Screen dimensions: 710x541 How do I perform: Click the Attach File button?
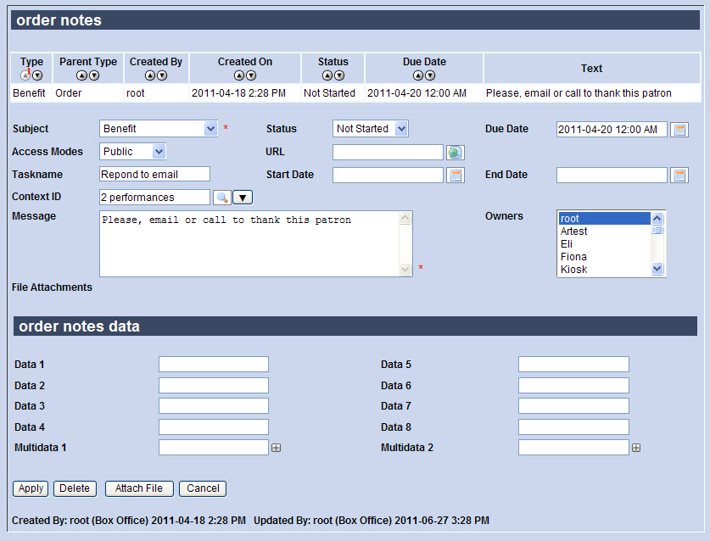[x=139, y=488]
